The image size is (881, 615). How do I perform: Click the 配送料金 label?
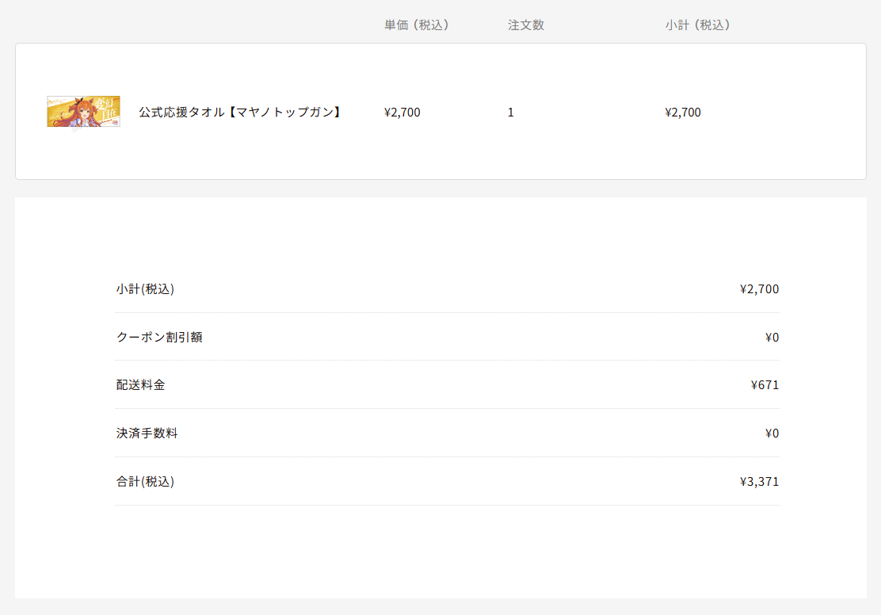click(140, 385)
